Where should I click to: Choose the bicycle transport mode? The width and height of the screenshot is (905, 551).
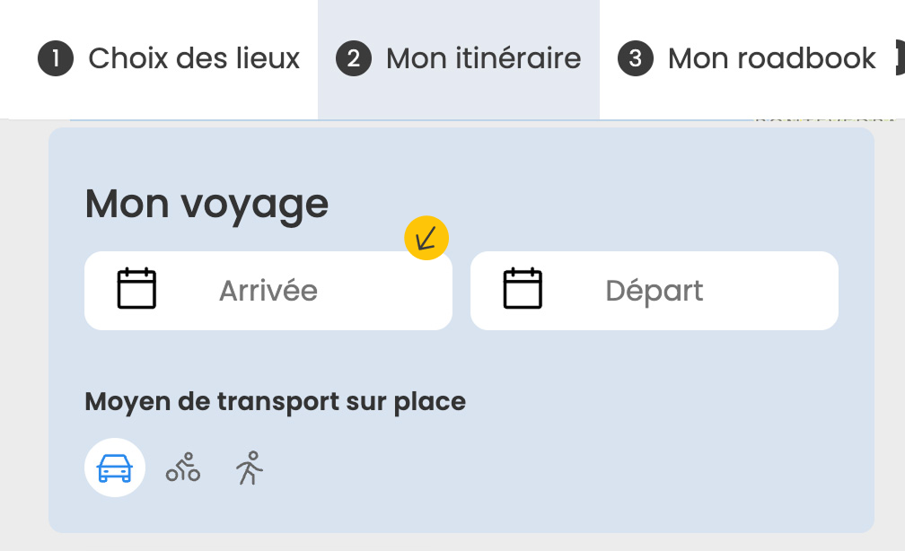click(x=181, y=468)
